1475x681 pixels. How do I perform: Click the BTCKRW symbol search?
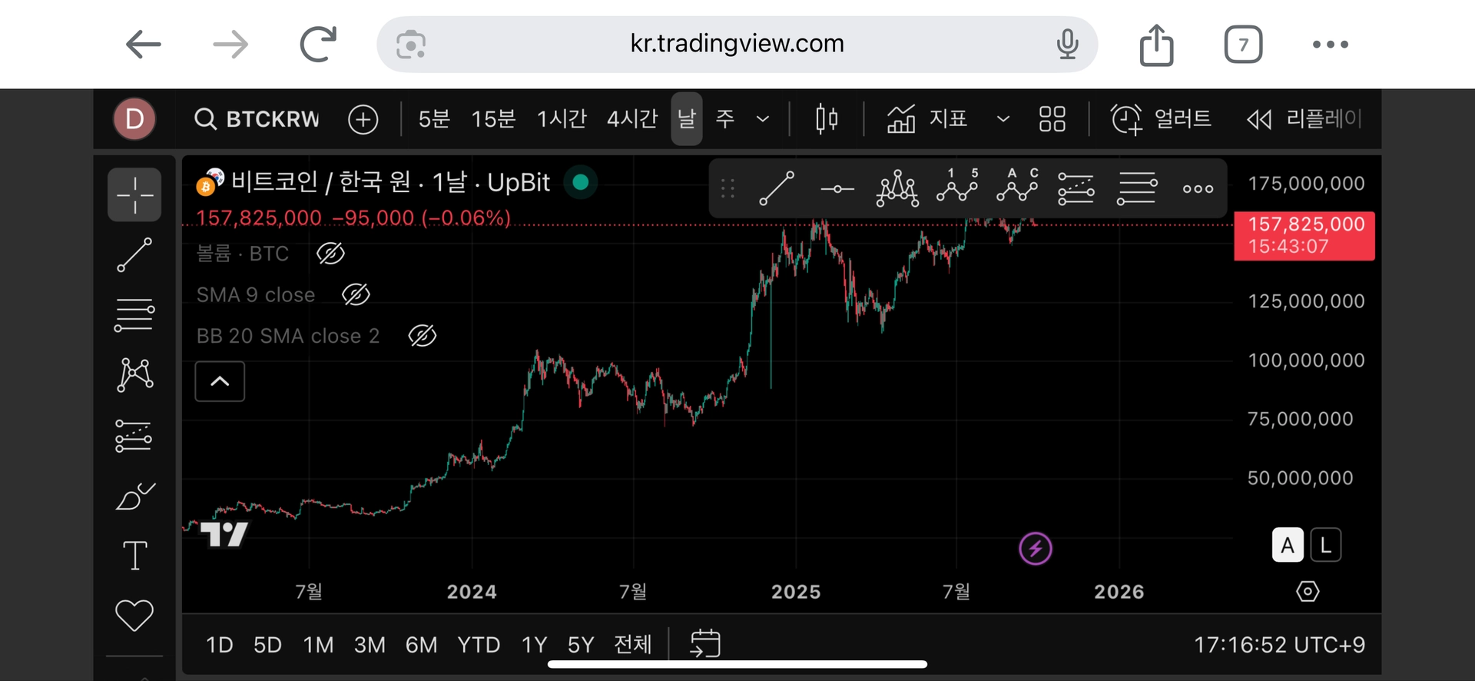pos(257,119)
